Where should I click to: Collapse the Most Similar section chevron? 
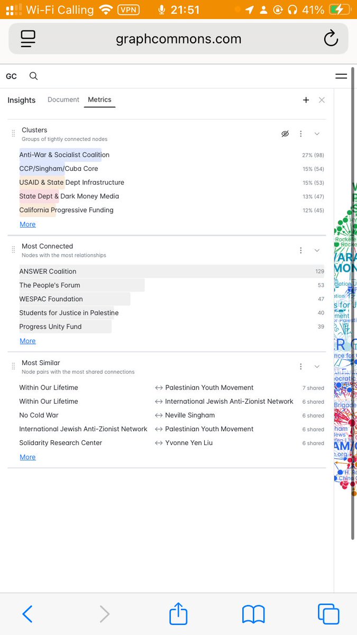point(317,367)
